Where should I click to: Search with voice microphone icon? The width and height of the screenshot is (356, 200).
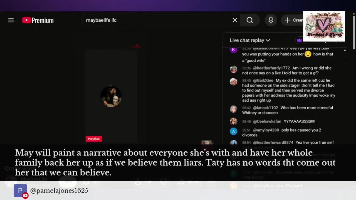(271, 20)
